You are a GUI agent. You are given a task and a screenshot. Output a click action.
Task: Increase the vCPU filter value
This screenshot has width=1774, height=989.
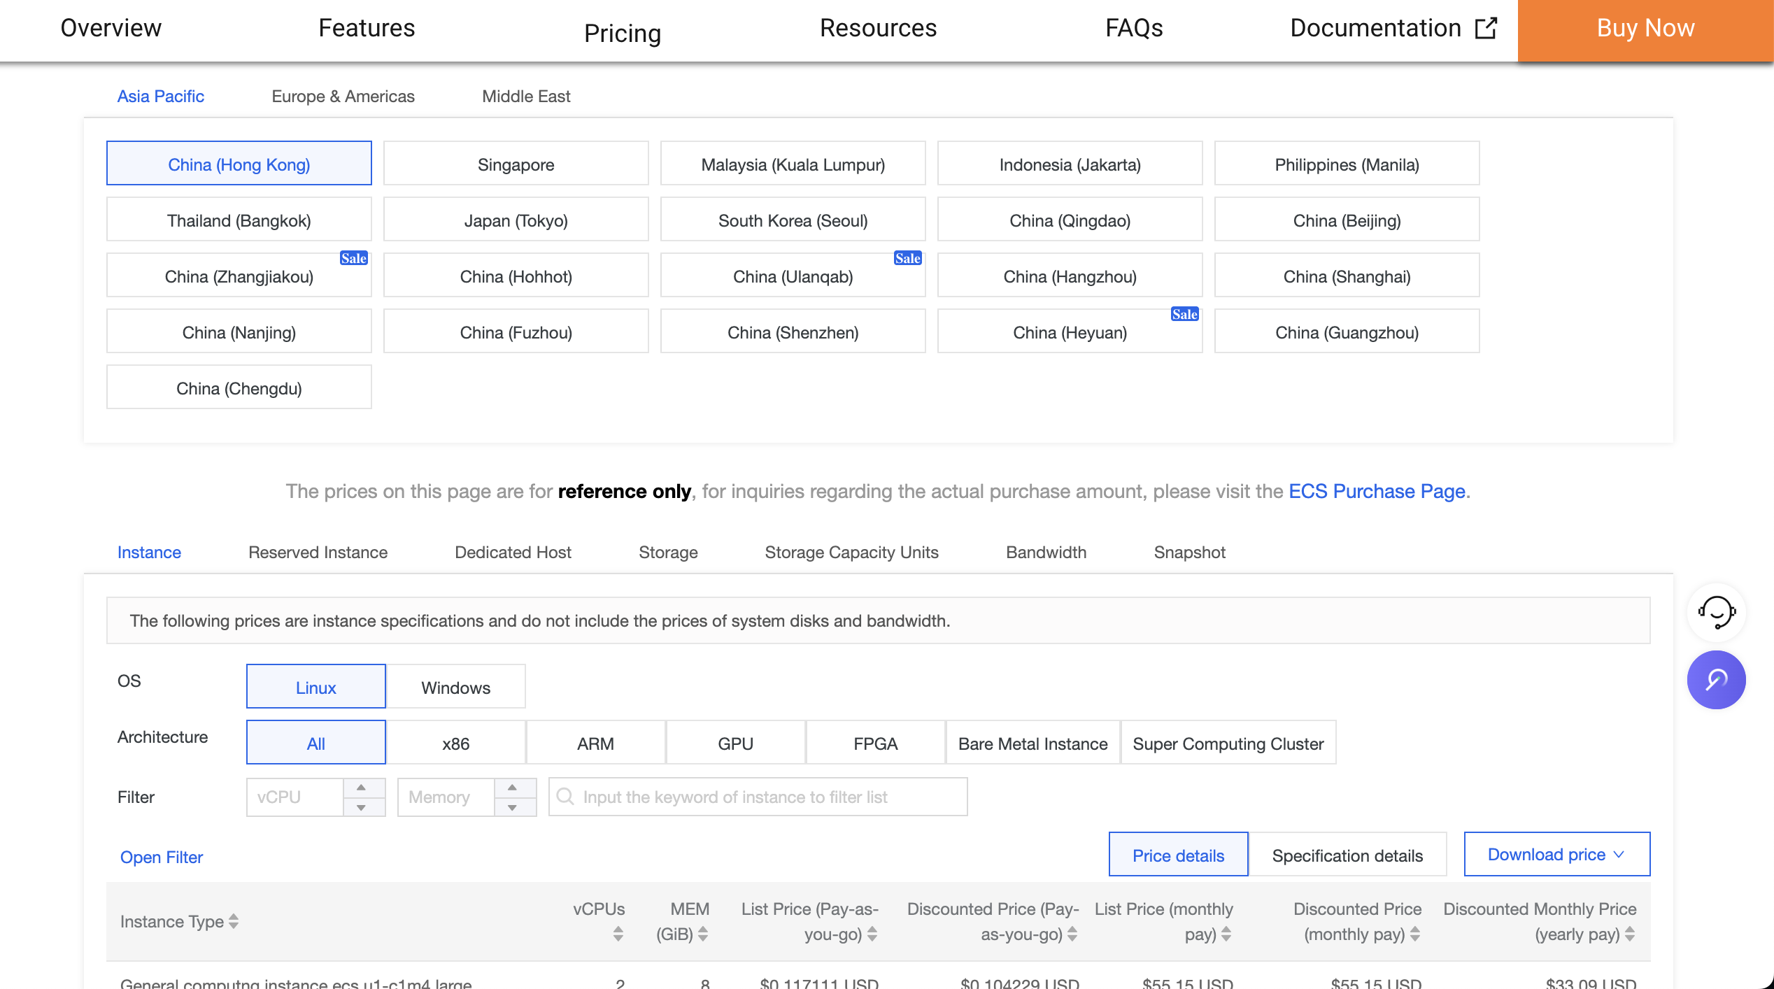(361, 788)
